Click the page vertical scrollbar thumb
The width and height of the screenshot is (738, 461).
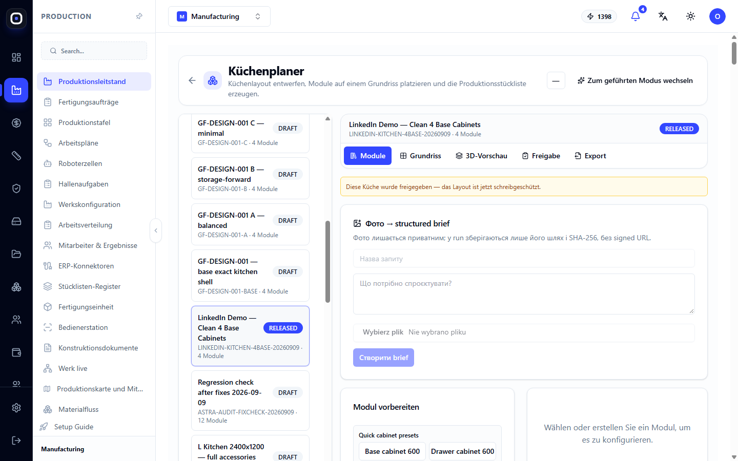coord(734,53)
